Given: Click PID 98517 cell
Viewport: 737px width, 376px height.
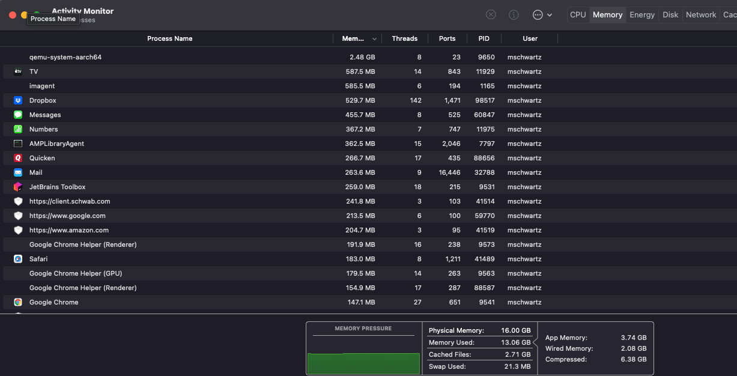Looking at the screenshot, I should point(485,100).
